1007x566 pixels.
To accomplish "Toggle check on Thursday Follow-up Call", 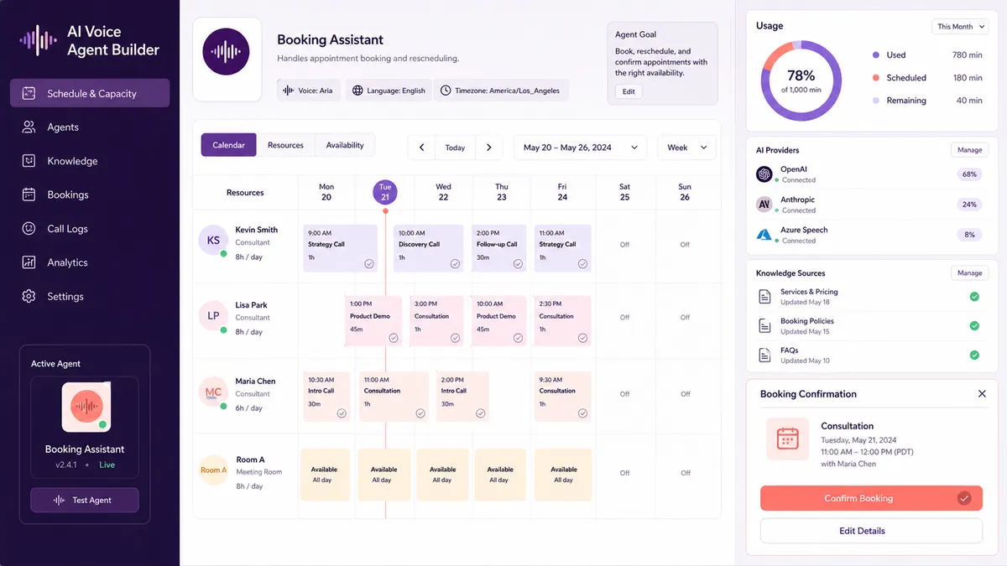I will tap(518, 263).
